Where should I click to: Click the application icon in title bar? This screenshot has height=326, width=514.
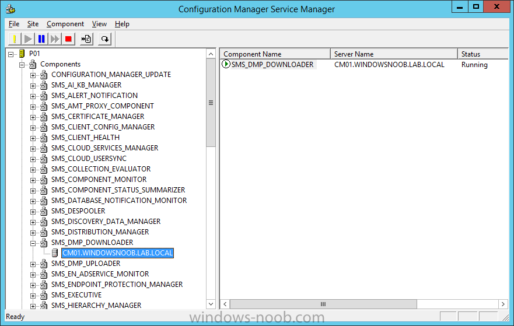pos(11,9)
